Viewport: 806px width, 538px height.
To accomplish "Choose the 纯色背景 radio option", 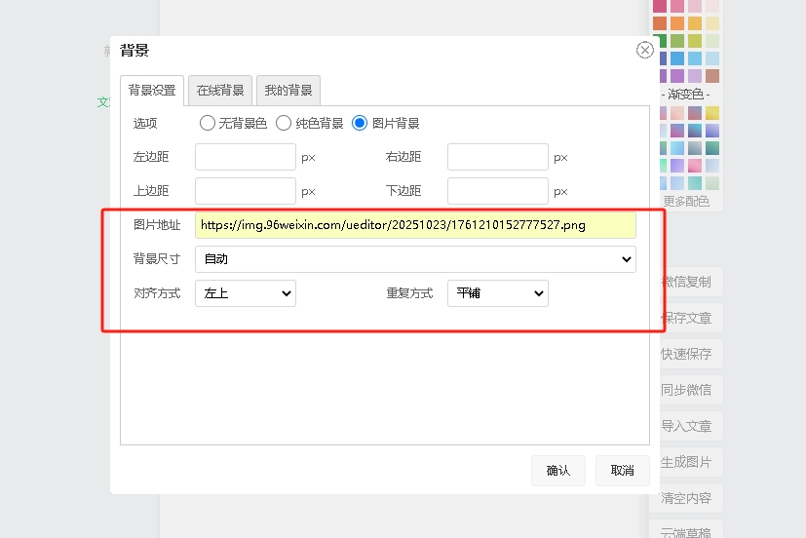I will coord(284,124).
